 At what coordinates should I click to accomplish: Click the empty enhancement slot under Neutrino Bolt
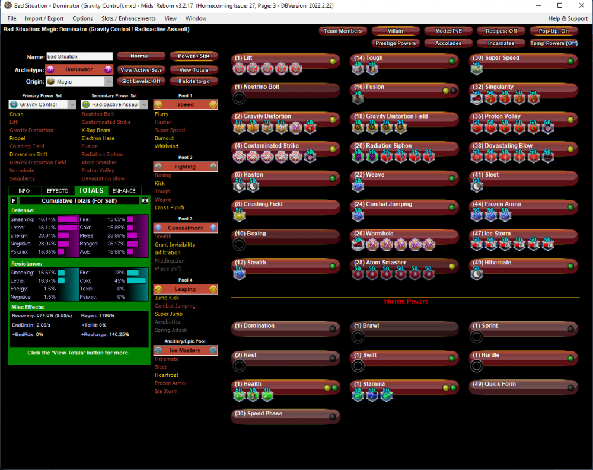[x=239, y=98]
